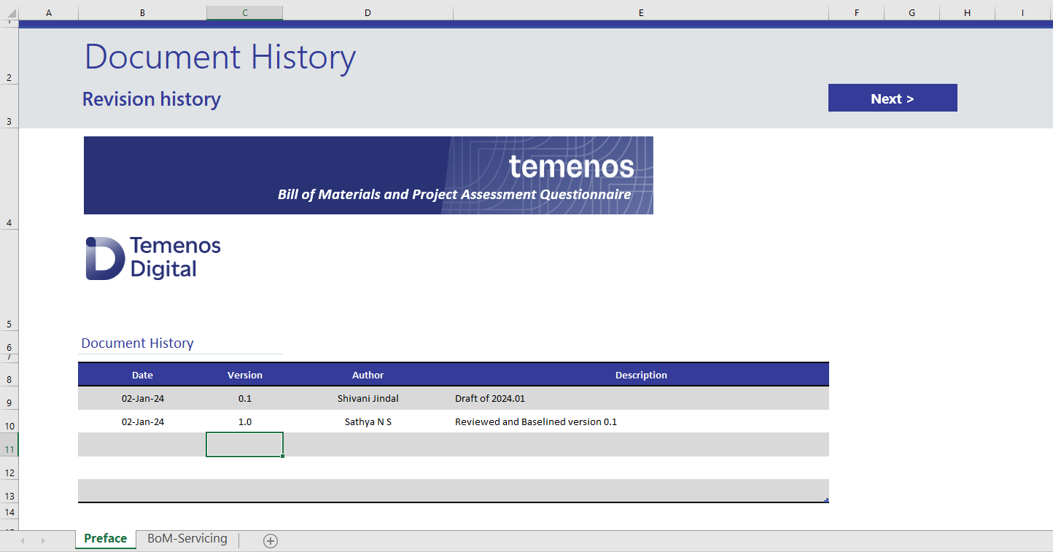Select column A header
The width and height of the screenshot is (1053, 552).
(49, 12)
